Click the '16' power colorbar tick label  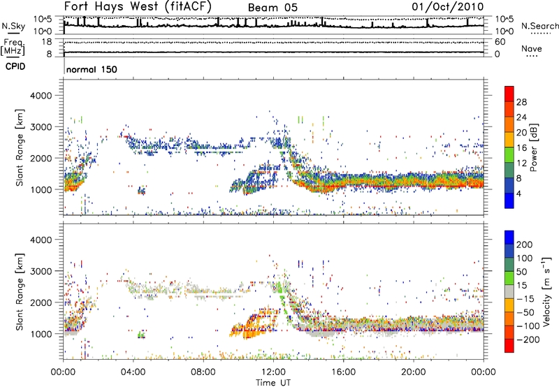[521, 148]
